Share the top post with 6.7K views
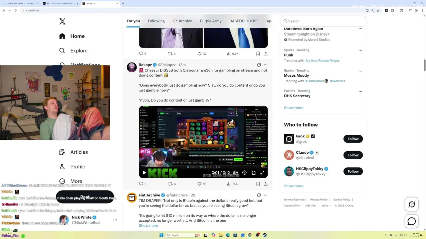426x239 pixels. (x=266, y=53)
